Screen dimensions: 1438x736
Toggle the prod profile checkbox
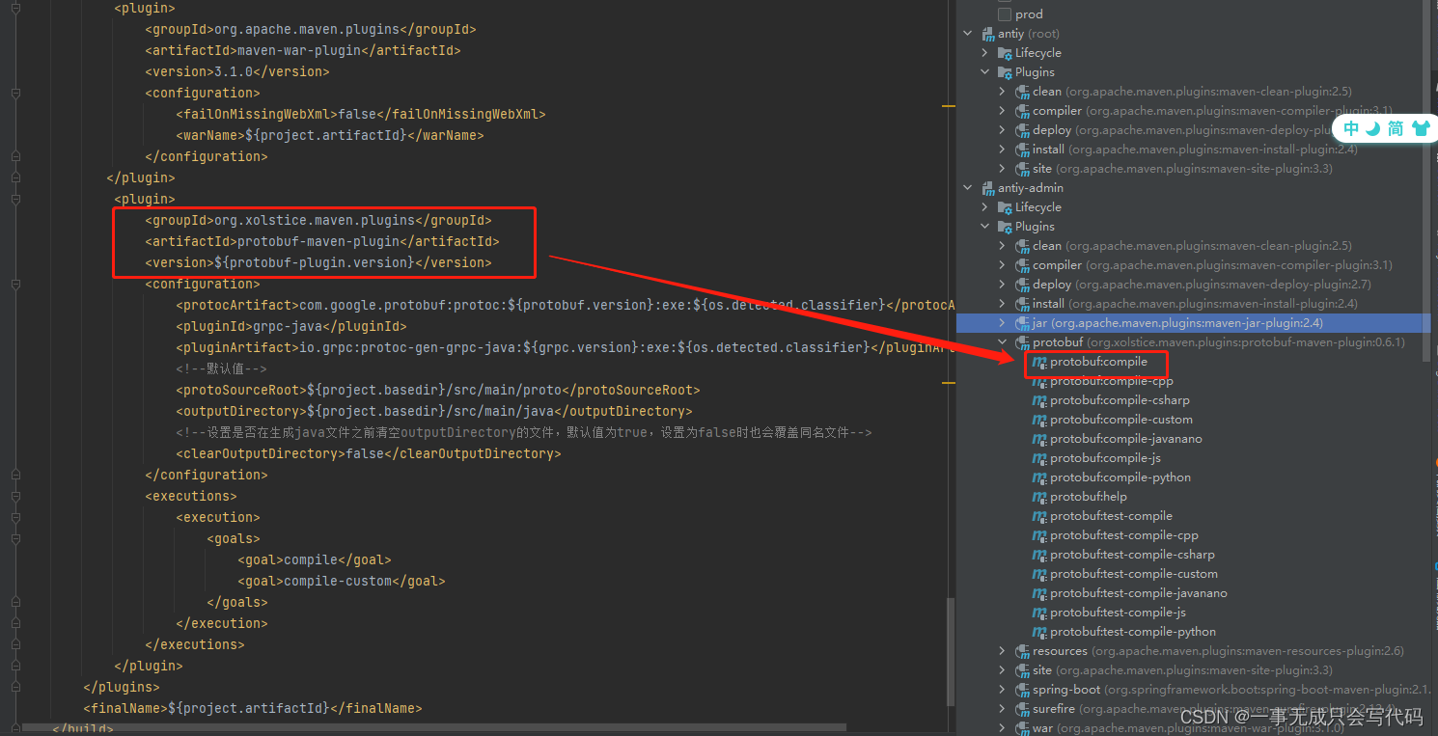[x=1005, y=14]
